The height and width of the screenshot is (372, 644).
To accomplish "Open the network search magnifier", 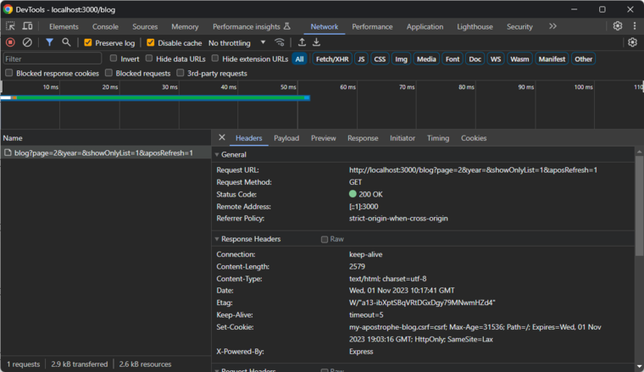I will (x=66, y=42).
